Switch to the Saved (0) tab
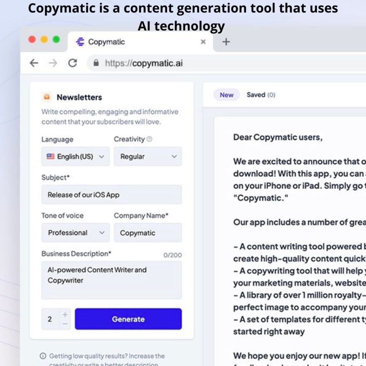This screenshot has height=366, width=366. click(261, 95)
